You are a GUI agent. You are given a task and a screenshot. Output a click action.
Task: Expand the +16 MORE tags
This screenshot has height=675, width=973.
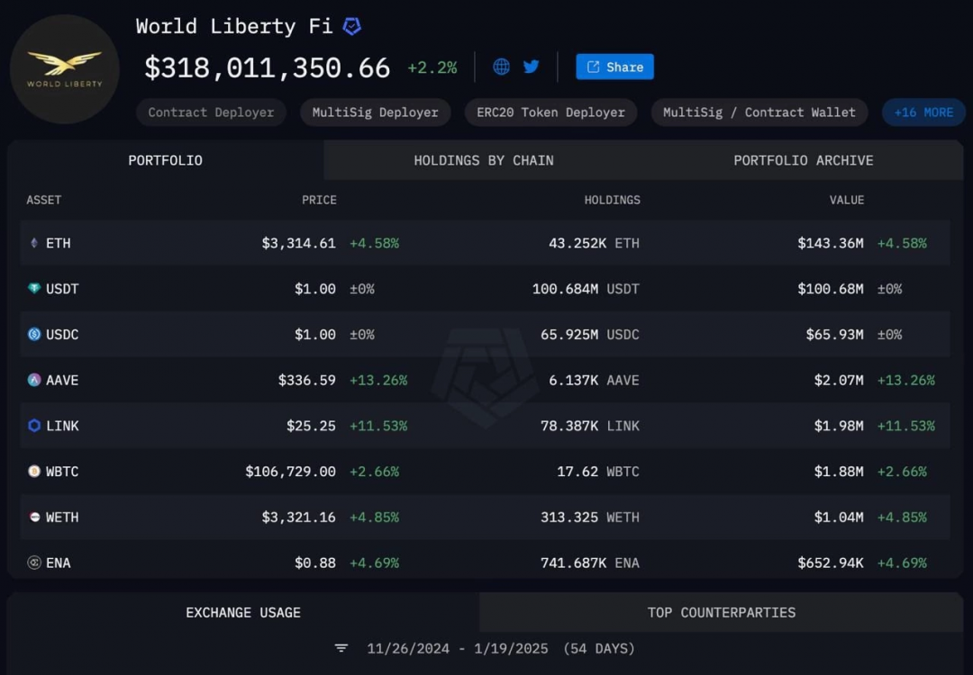pos(923,112)
